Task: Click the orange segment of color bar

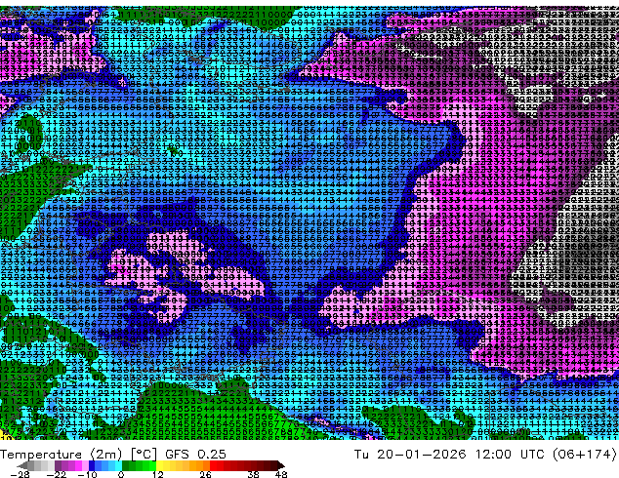Action: tap(199, 465)
